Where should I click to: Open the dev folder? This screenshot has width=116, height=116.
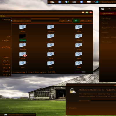pos(79,28)
